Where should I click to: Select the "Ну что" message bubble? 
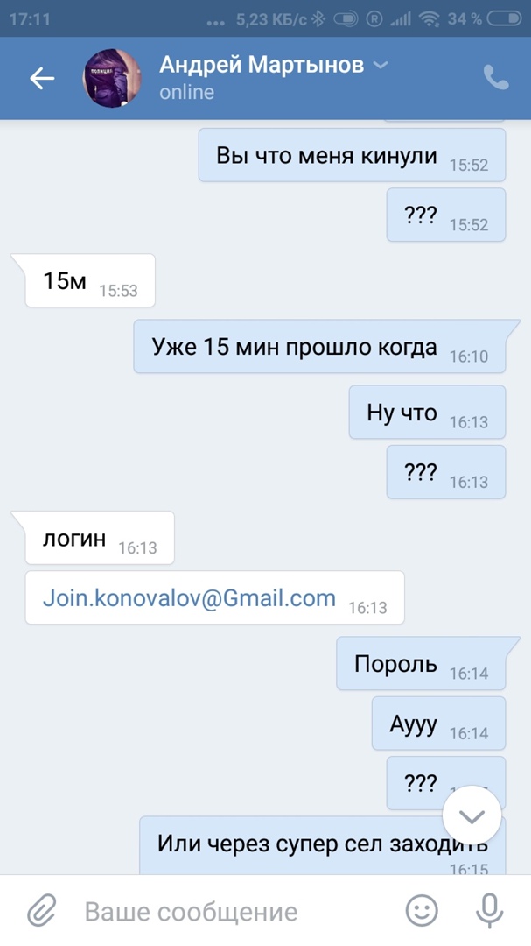point(427,412)
